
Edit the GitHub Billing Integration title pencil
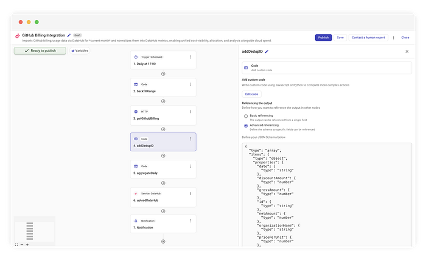69,35
